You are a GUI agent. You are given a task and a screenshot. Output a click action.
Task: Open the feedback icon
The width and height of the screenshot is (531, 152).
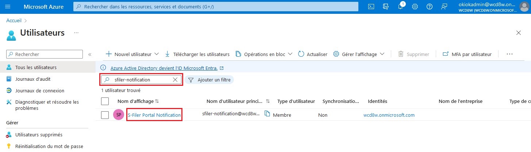444,7
